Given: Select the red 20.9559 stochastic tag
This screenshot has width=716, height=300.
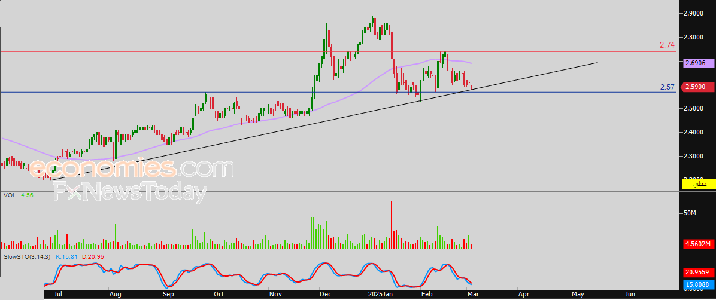Looking at the screenshot, I should click(x=697, y=273).
